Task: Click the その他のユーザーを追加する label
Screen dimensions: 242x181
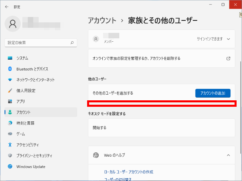Action: (x=113, y=93)
